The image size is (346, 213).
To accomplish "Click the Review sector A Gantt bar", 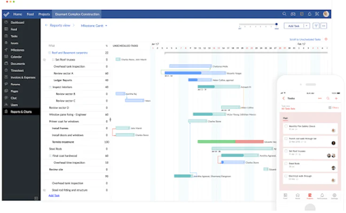I will (195, 73).
